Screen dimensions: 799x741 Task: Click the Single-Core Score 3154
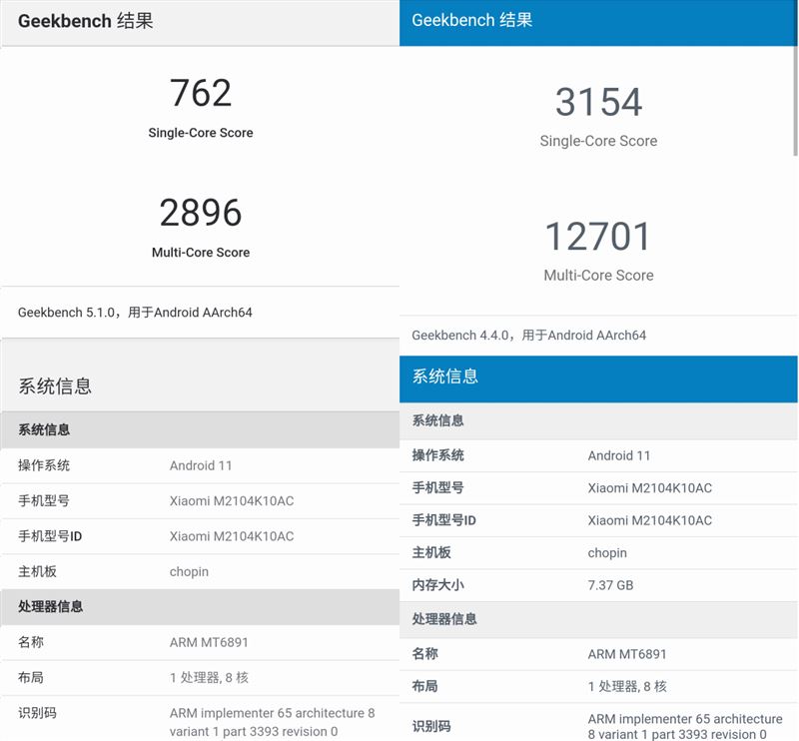(598, 100)
